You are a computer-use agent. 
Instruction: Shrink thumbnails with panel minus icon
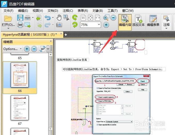[x=34, y=49]
